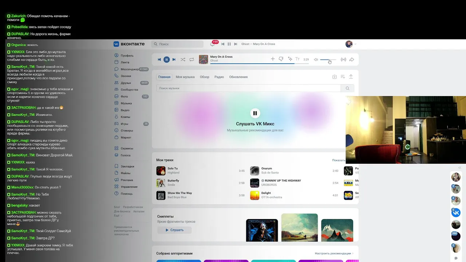Open Маркет in the sidebar

coord(126,138)
